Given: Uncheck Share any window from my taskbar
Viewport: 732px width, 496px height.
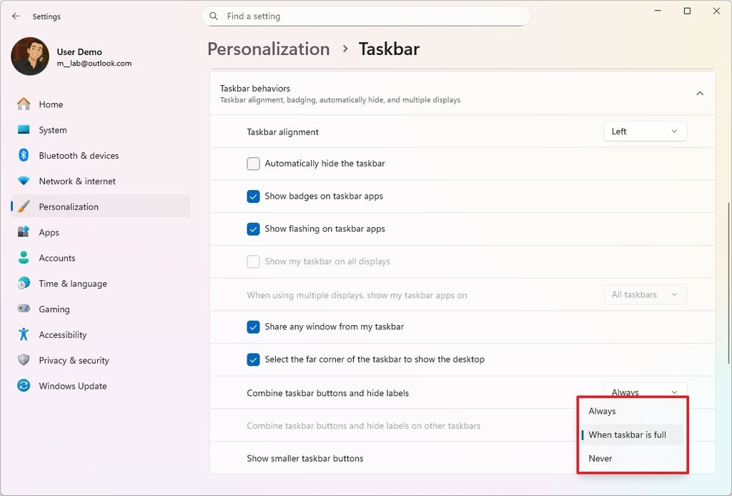Looking at the screenshot, I should pyautogui.click(x=253, y=327).
